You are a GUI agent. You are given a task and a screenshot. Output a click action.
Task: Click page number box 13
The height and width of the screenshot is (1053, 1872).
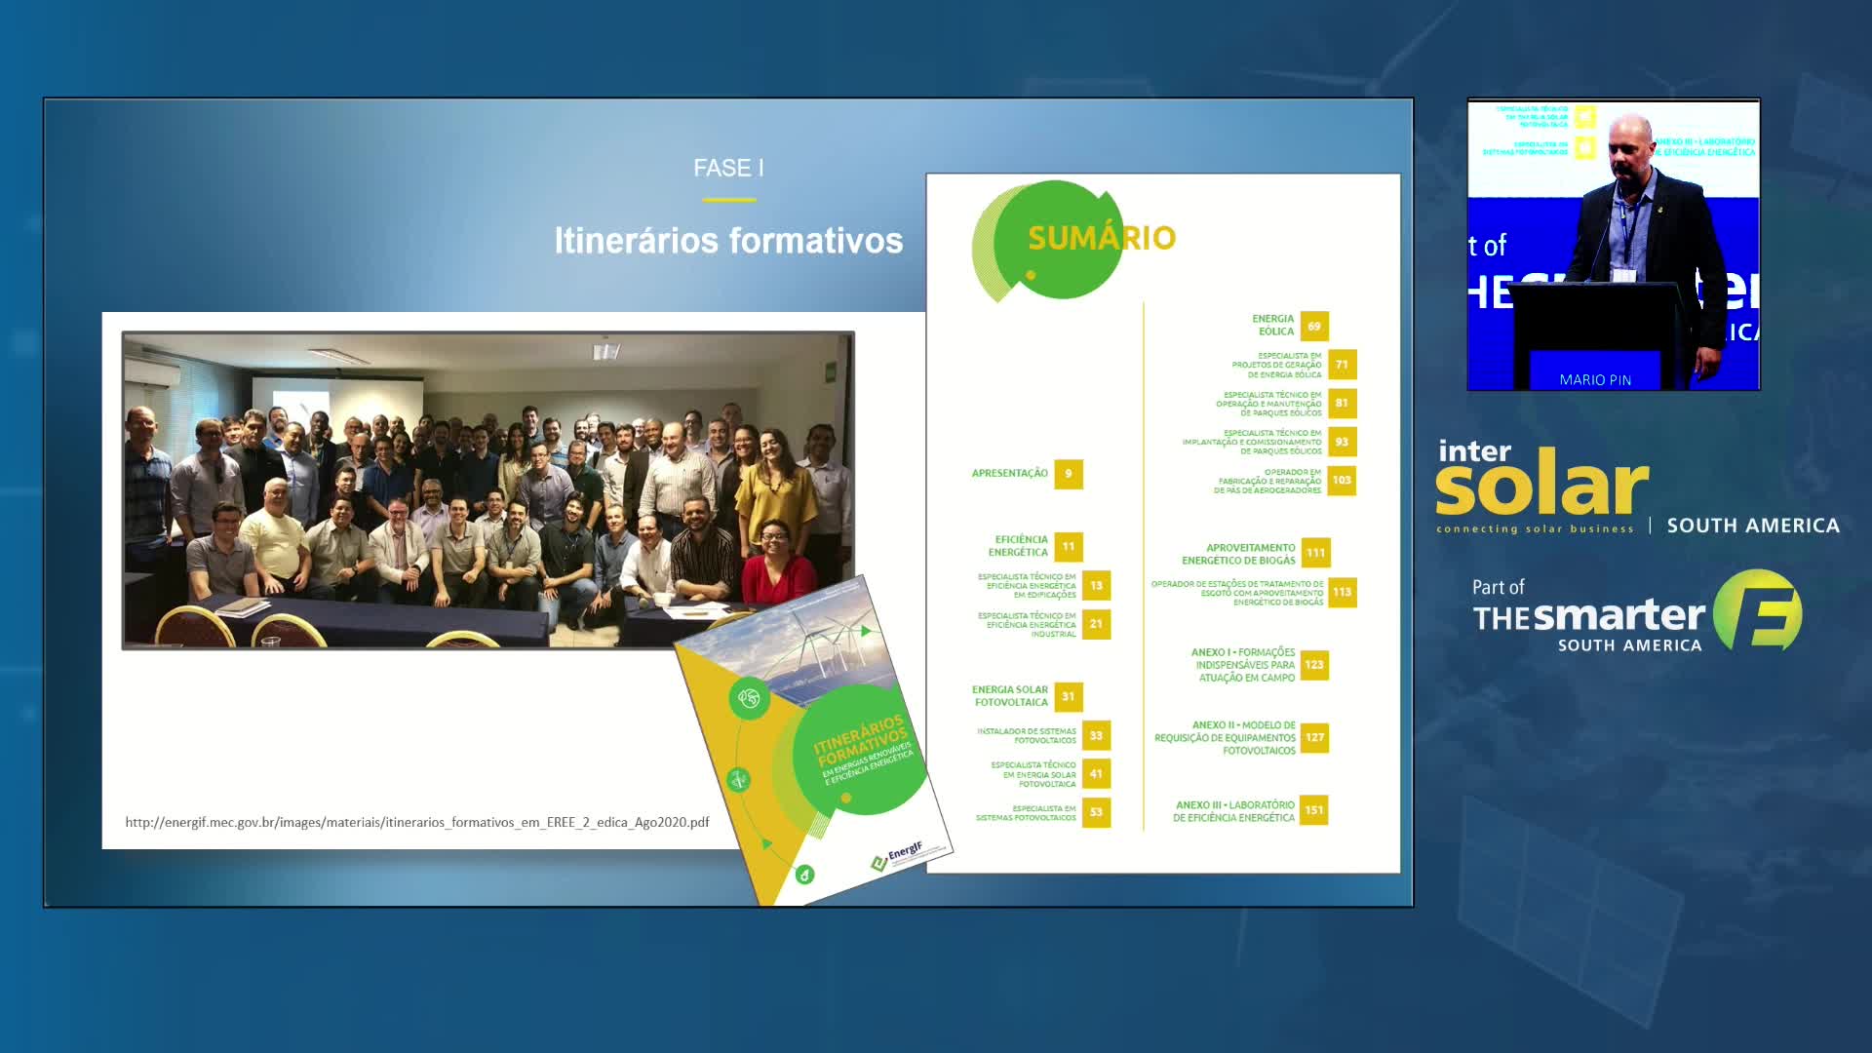pyautogui.click(x=1096, y=586)
